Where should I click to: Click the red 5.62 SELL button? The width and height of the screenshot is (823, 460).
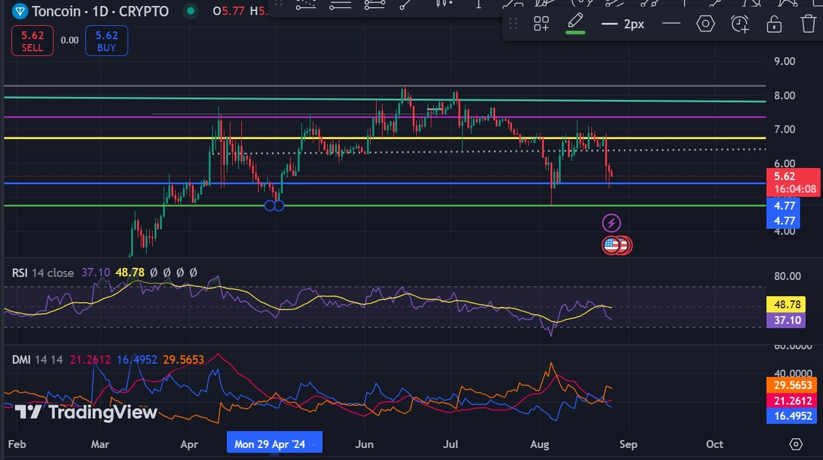(32, 40)
